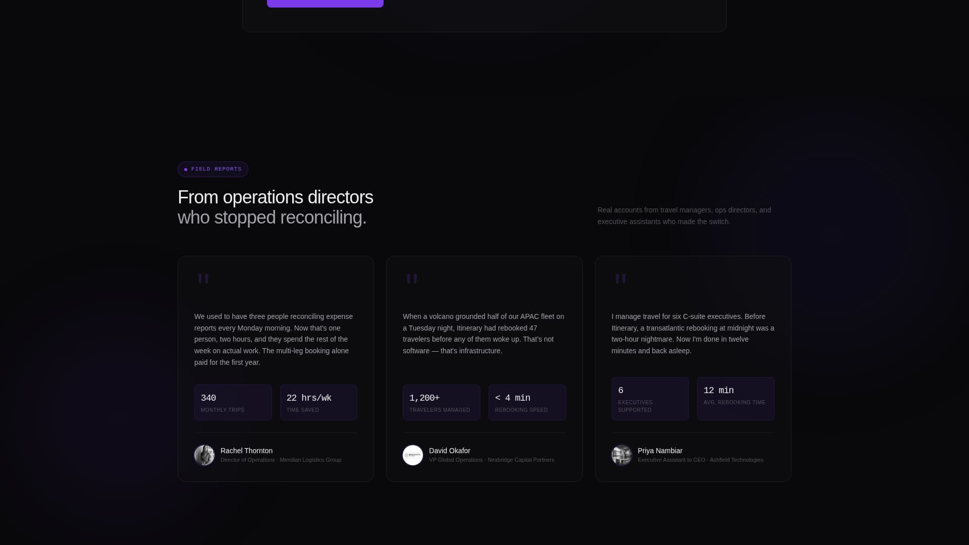The image size is (969, 545).
Task: Click Rachel Thornton's avatar photo
Action: [204, 455]
